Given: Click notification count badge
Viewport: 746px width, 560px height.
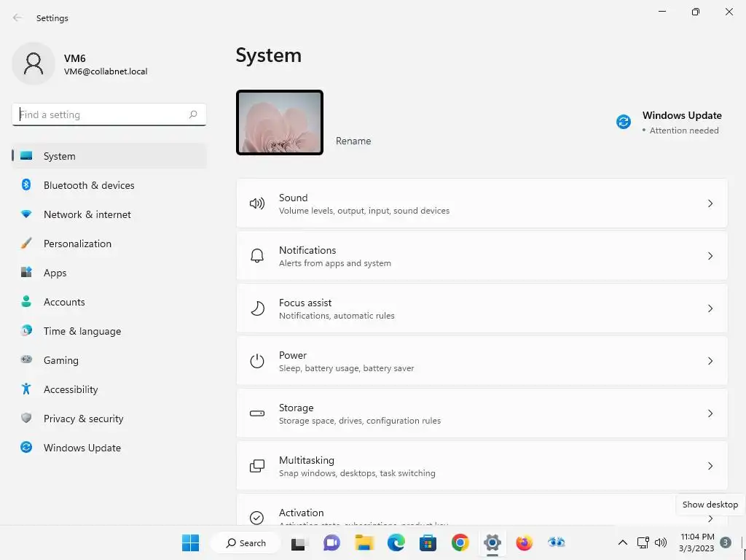Looking at the screenshot, I should (x=725, y=542).
